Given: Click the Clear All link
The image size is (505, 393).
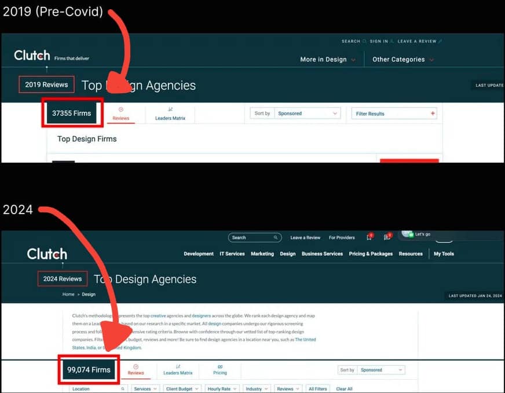Looking at the screenshot, I should [344, 389].
